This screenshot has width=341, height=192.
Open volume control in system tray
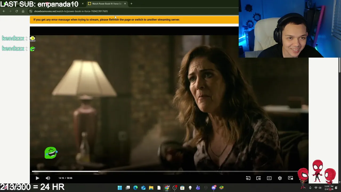[x=320, y=188]
